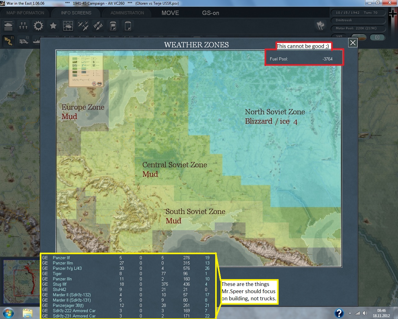Toggle the 0 indicator pill button

tap(377, 37)
